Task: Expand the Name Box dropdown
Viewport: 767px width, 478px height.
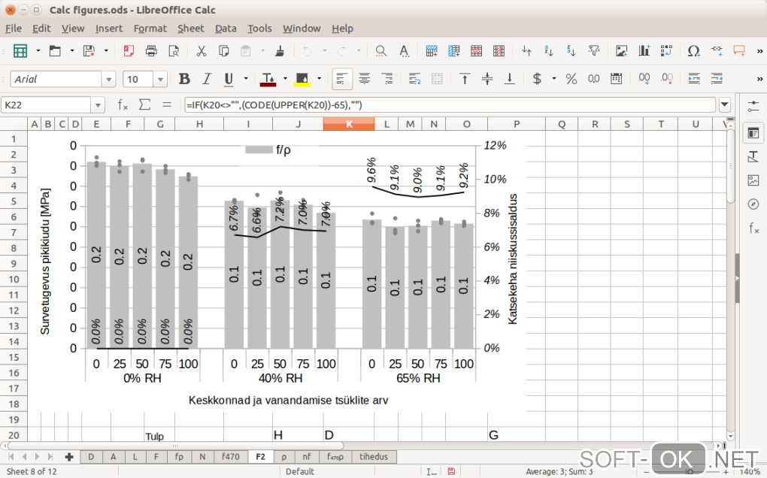Action: [99, 105]
